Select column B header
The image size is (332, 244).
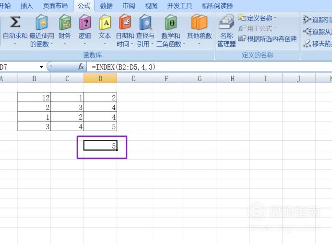pyautogui.click(x=34, y=78)
